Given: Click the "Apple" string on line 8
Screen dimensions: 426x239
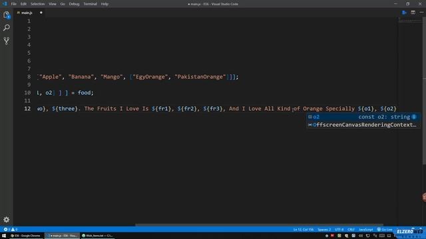Looking at the screenshot, I should [51, 77].
